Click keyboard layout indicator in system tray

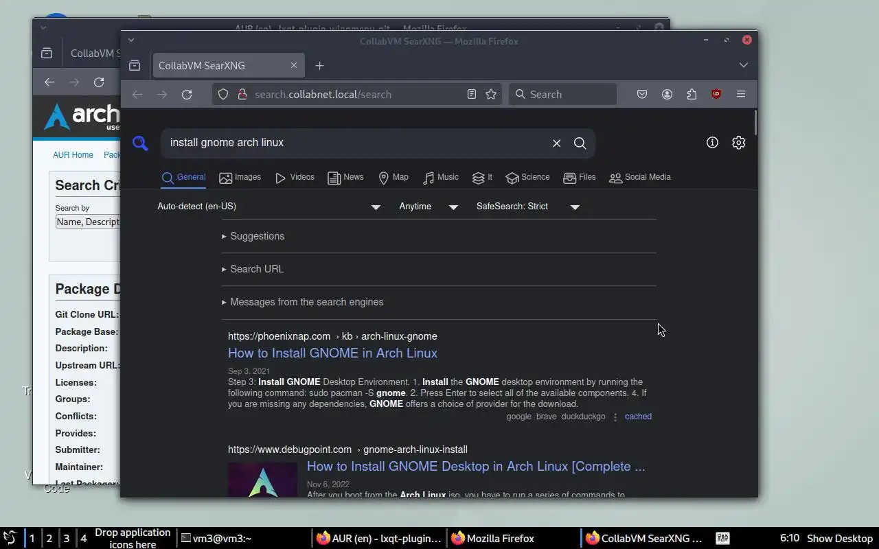click(723, 538)
